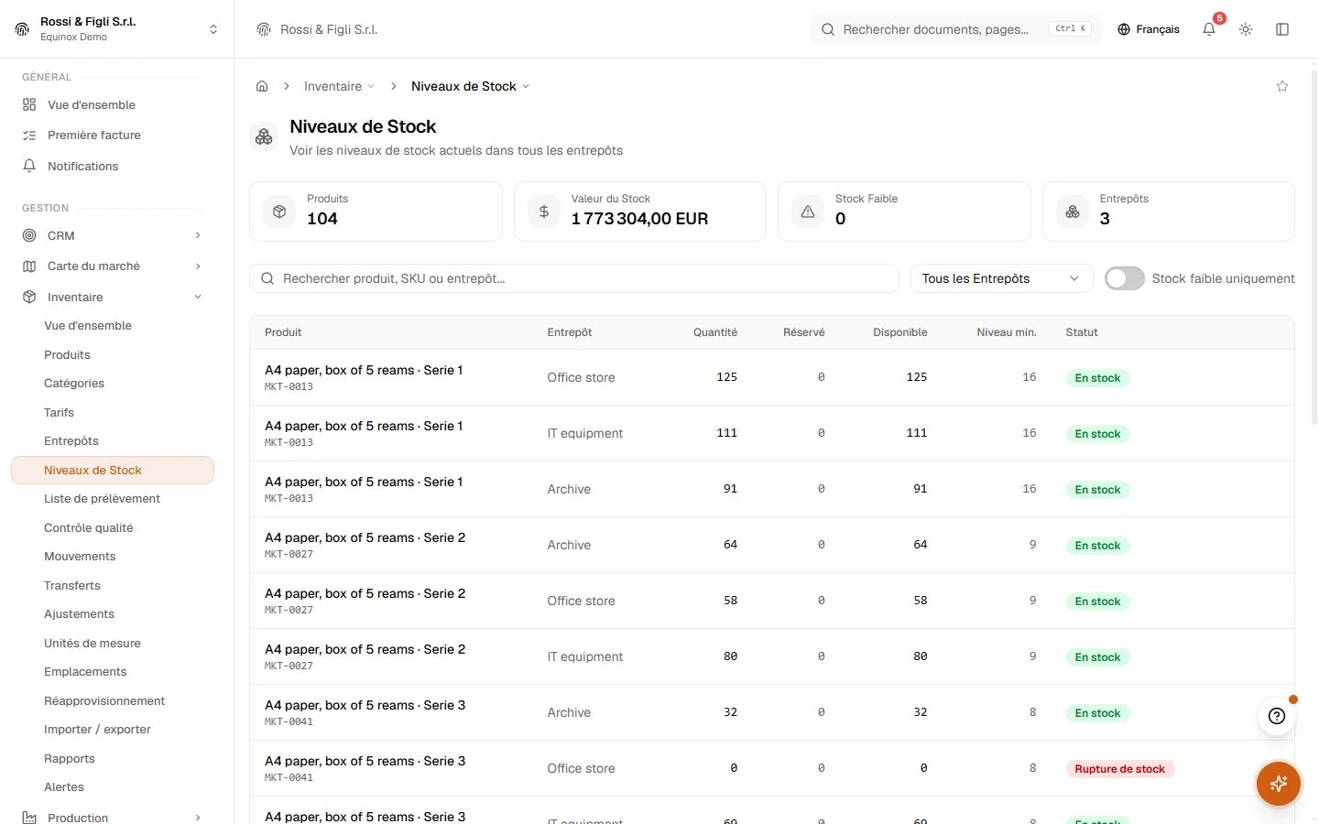
Task: Open the notifications bell in the top bar
Action: point(1209,29)
